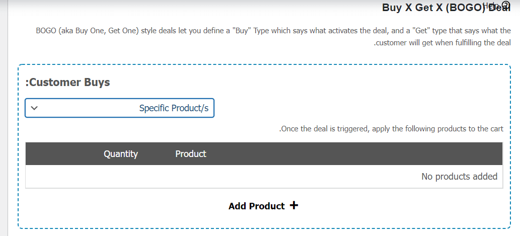This screenshot has height=236, width=520.
Task: Open the Help question mark icon
Action: click(505, 6)
